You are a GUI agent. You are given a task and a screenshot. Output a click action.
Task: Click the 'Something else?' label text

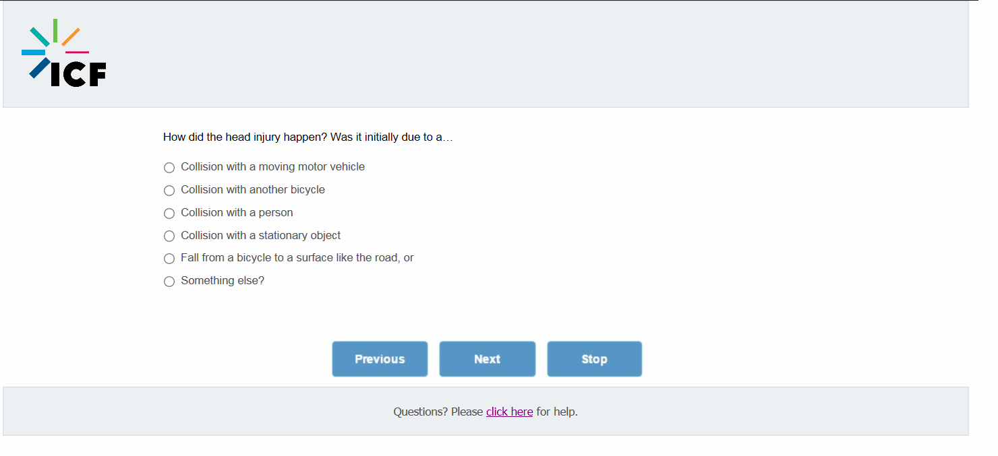[223, 281]
